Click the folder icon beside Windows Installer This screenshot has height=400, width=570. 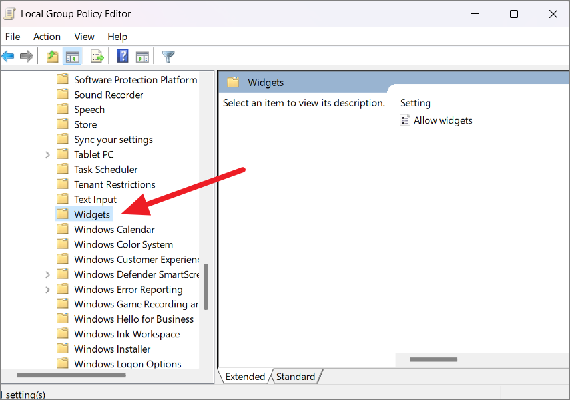coord(63,349)
